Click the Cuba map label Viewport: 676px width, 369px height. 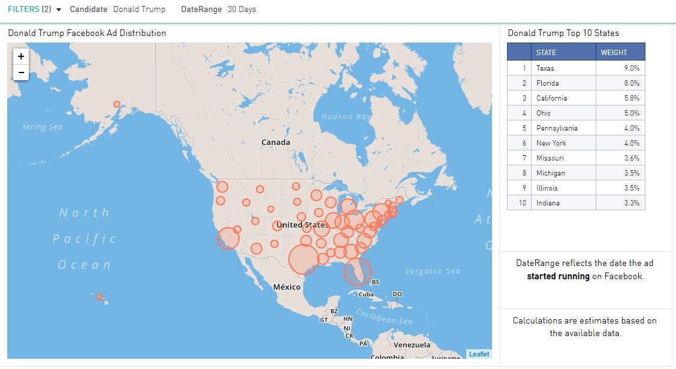[x=366, y=295]
